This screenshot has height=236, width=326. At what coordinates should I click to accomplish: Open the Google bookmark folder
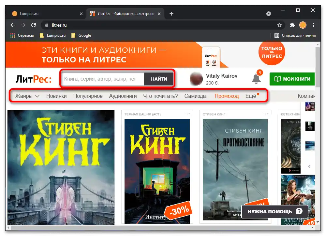point(81,35)
